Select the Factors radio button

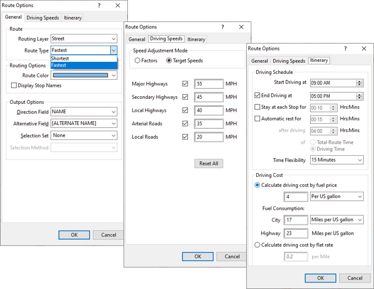tap(138, 61)
